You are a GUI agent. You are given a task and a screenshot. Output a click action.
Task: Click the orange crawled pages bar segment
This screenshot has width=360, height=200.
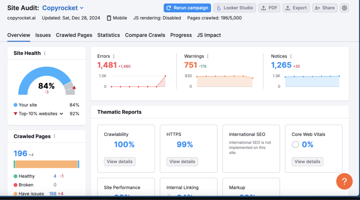46,164
